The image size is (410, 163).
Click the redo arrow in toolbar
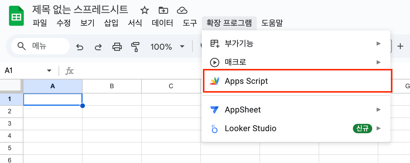[x=98, y=47]
